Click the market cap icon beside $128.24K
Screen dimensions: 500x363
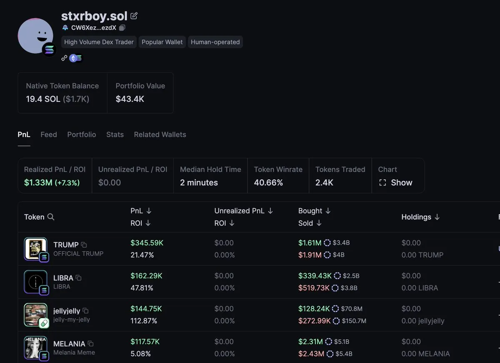pyautogui.click(x=335, y=308)
